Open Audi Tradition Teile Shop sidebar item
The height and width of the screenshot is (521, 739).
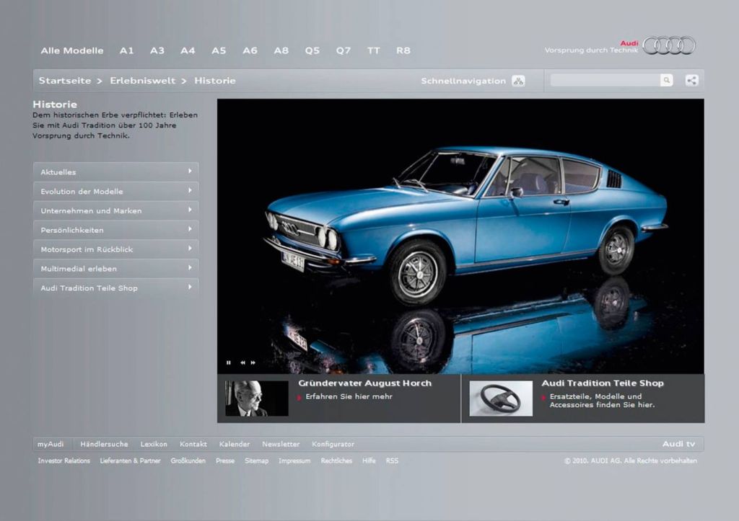[116, 288]
